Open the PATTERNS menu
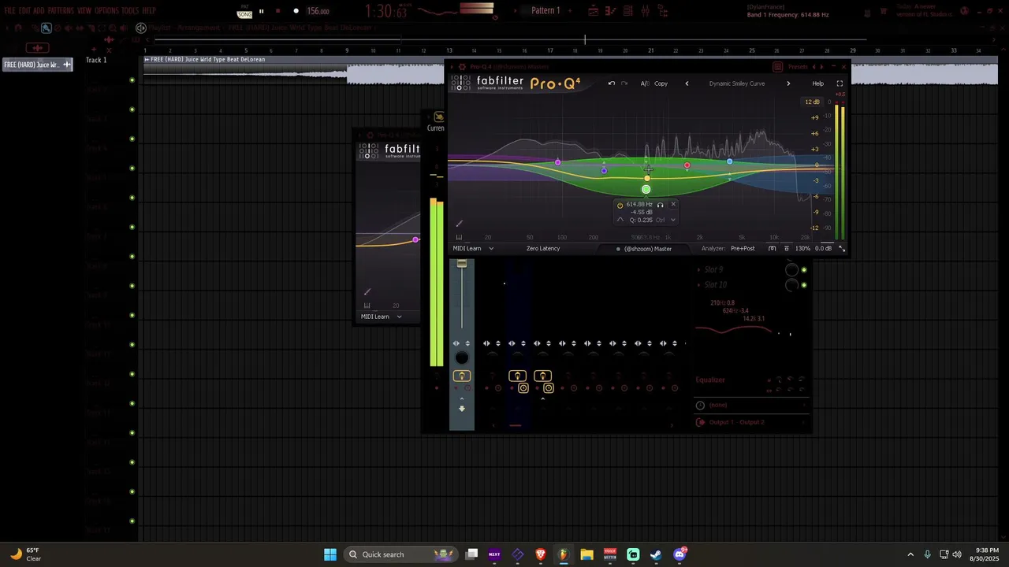Screen dimensions: 1009x567 [x=61, y=11]
